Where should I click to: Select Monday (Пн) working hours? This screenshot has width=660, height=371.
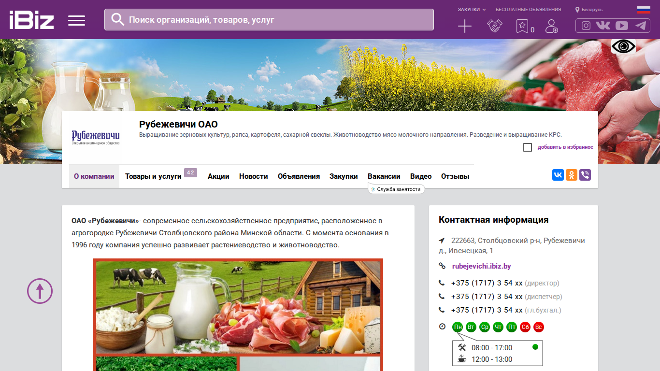click(x=458, y=327)
